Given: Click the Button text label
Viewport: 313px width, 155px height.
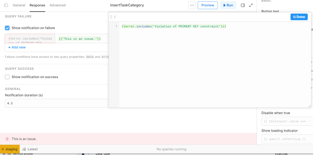Looking at the screenshot, I should tap(270, 11).
